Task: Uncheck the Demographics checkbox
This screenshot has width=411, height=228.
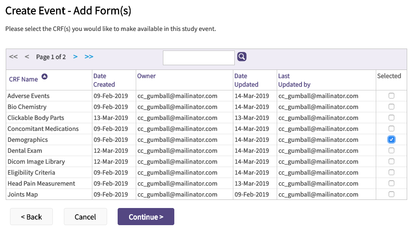Action: (x=391, y=139)
